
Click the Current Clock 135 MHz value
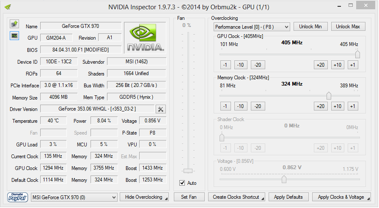[53, 156]
